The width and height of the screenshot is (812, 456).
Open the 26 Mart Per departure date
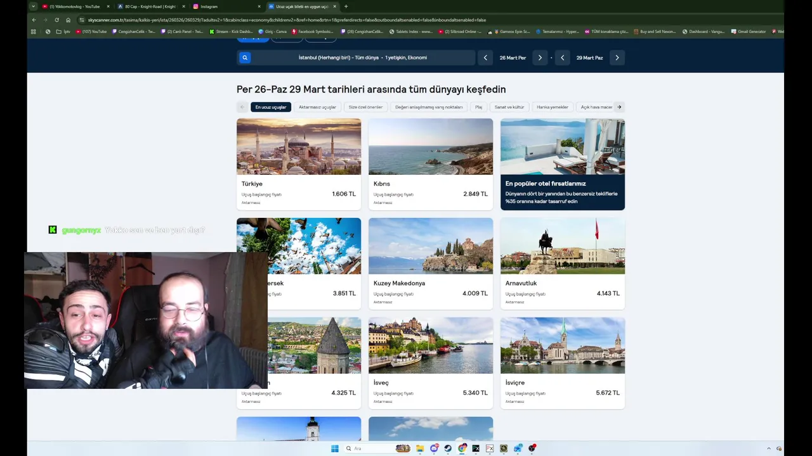[x=513, y=58]
